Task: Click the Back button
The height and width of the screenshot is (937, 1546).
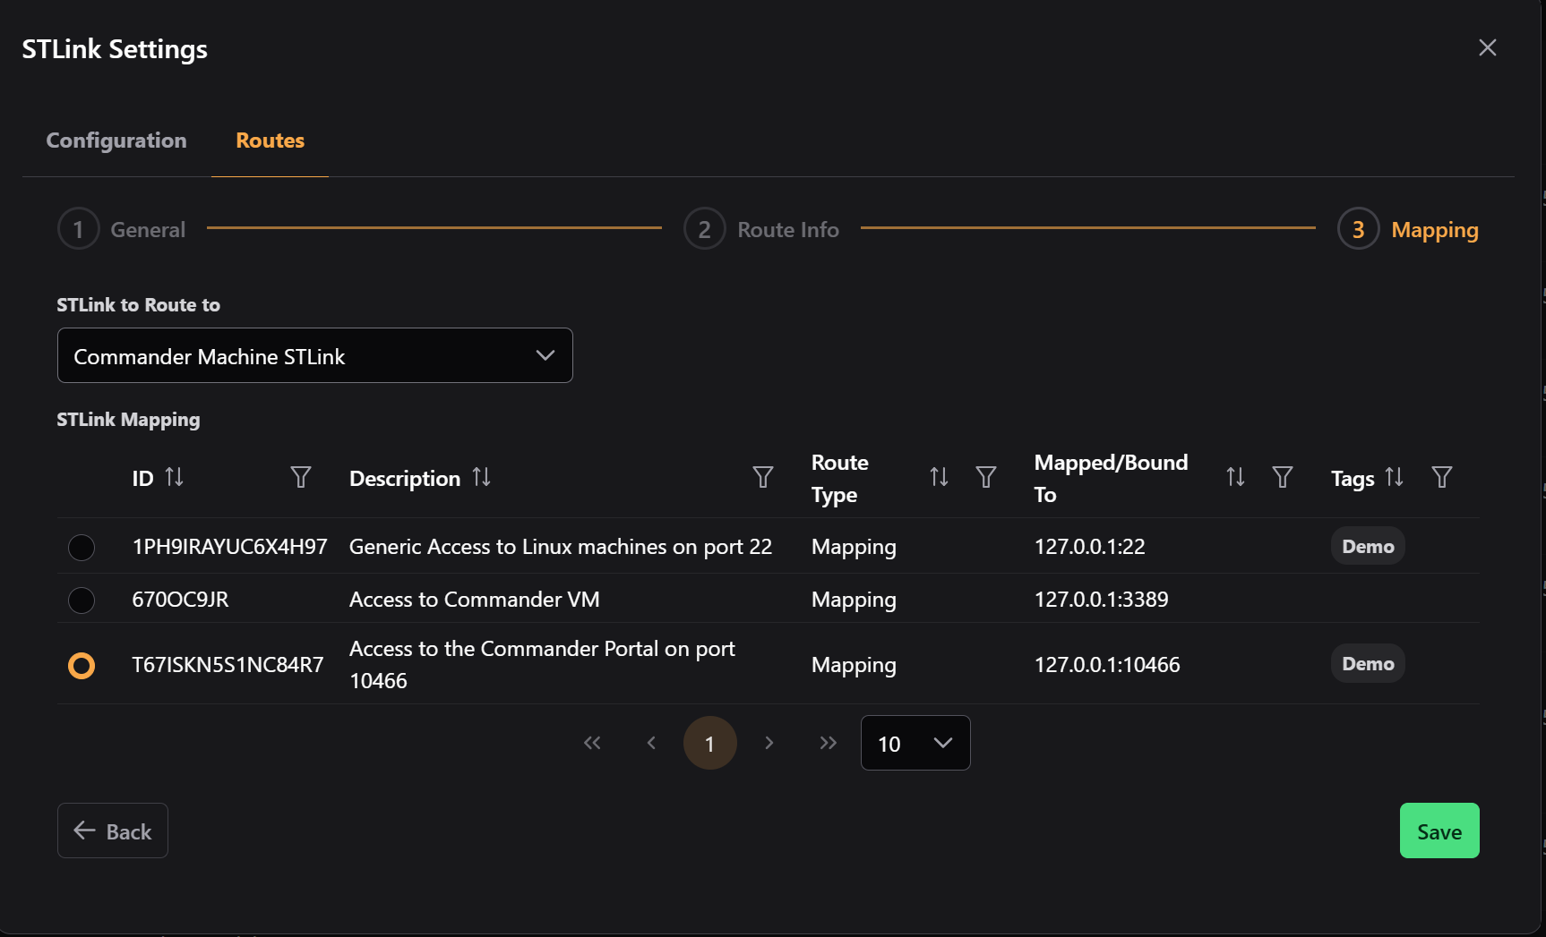Action: (113, 831)
